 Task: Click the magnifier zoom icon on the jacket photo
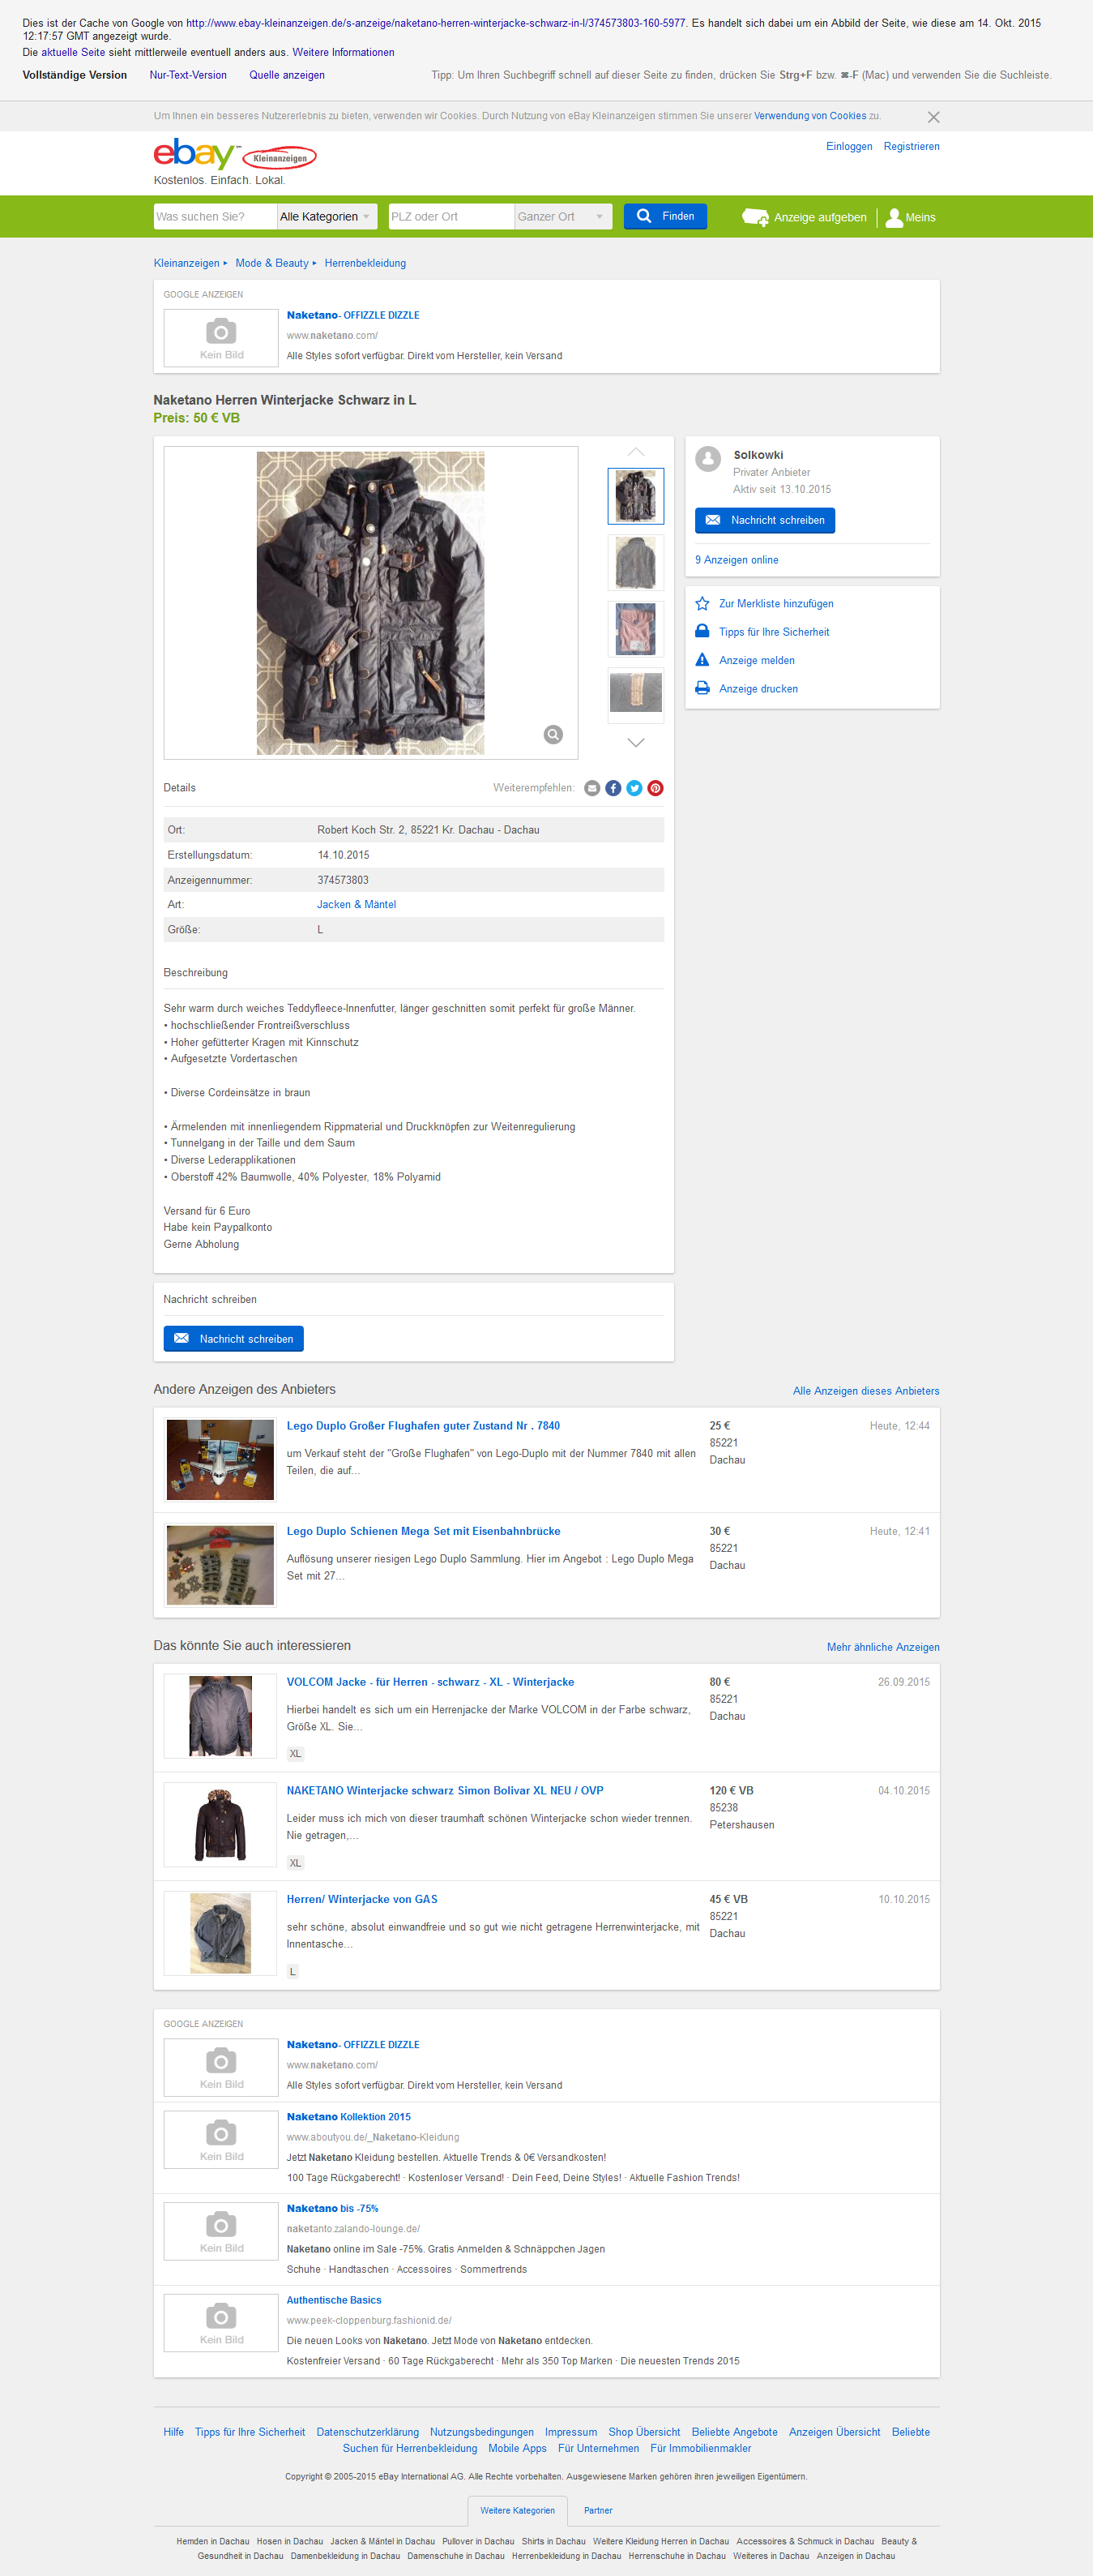point(553,734)
